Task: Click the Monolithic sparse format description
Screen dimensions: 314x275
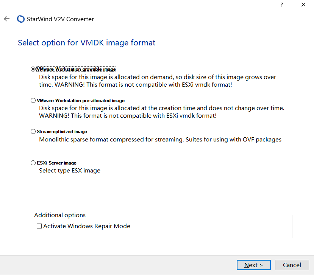Action: [160, 140]
